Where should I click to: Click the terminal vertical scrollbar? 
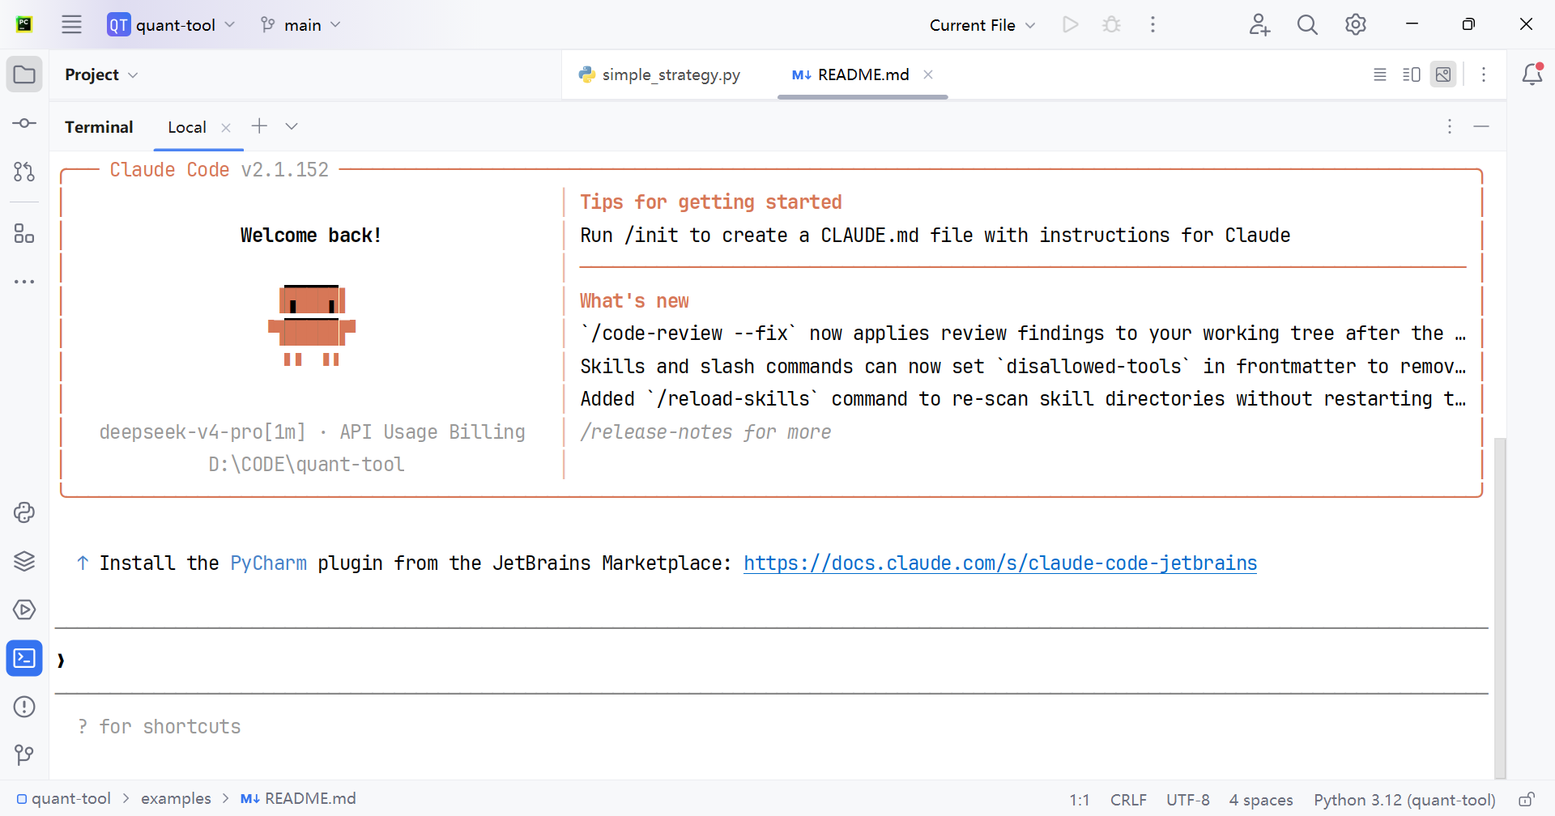click(1500, 607)
